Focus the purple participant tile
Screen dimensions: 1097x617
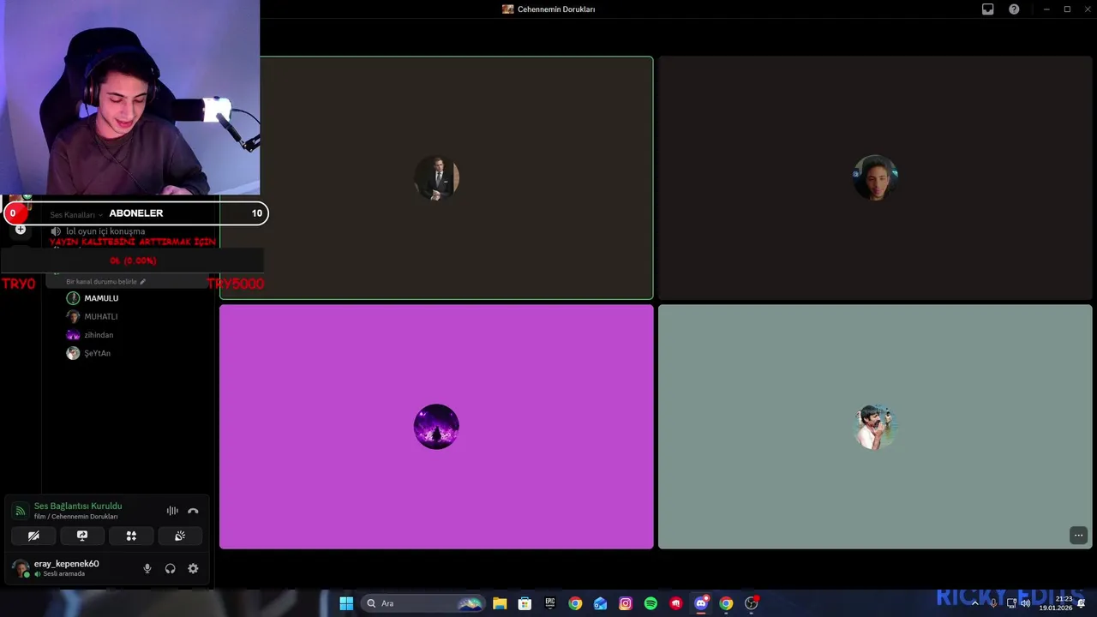(x=436, y=427)
